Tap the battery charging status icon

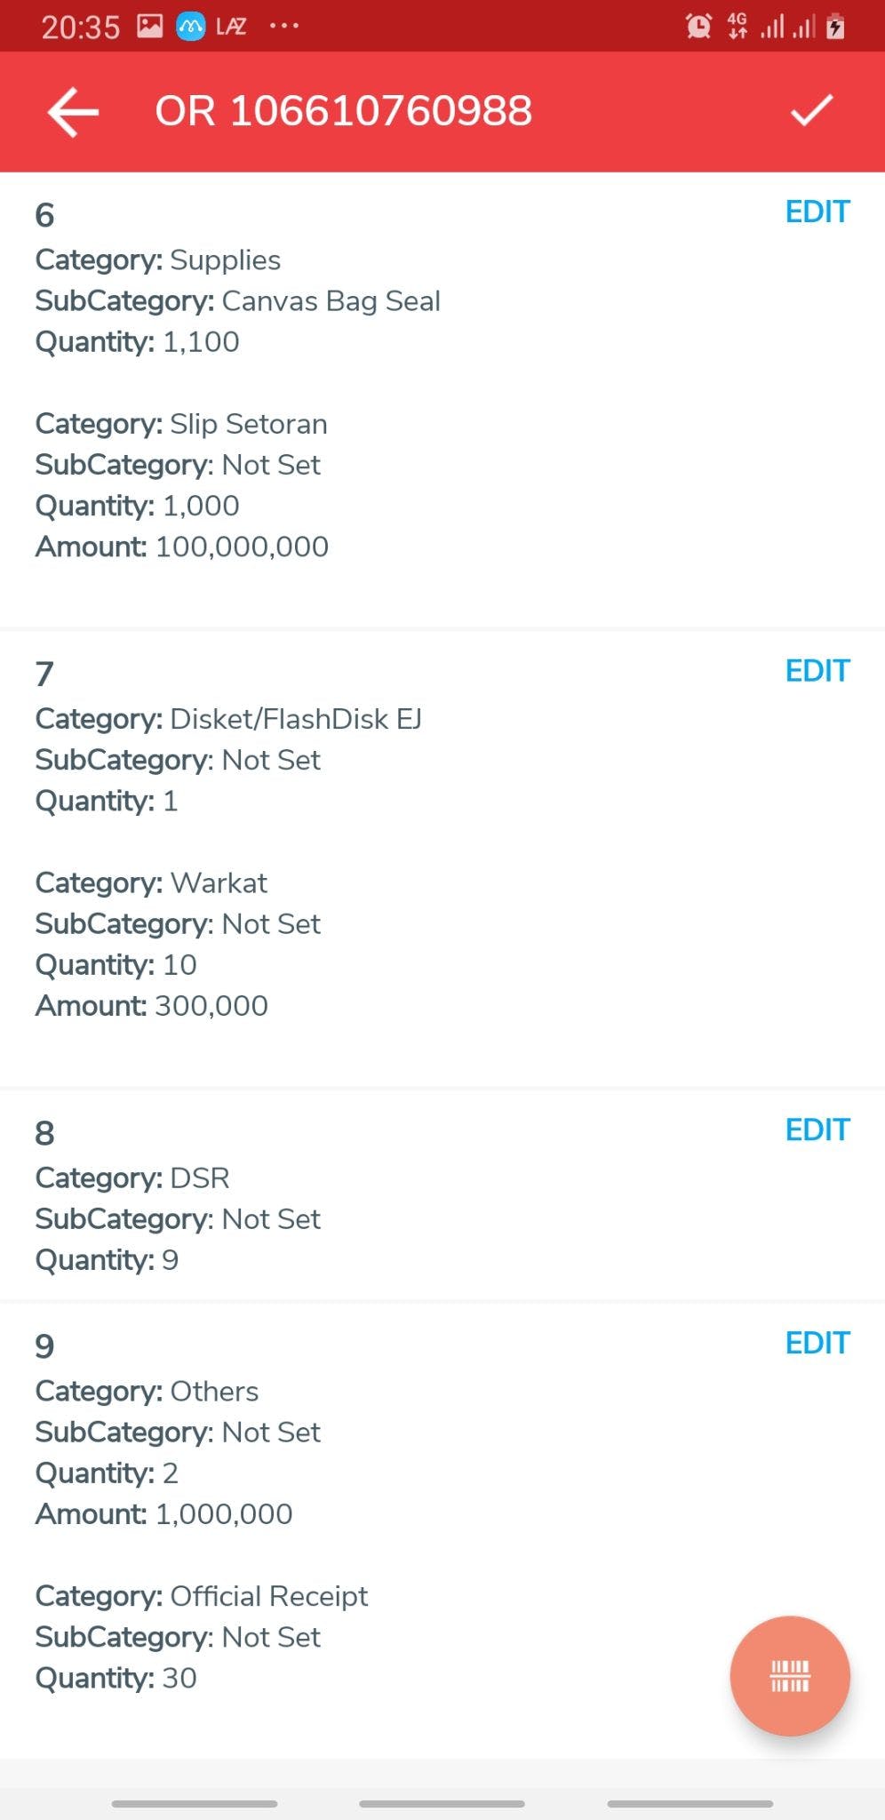[x=835, y=27]
